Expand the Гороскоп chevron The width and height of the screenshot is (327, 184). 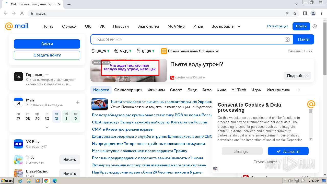47,75
